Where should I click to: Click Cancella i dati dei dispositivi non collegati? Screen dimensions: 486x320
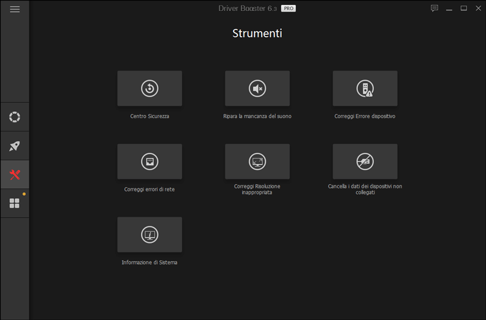(x=365, y=189)
